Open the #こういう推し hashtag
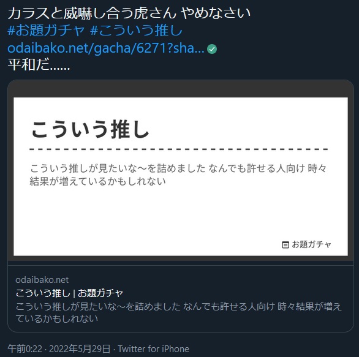The image size is (359, 357). (136, 31)
